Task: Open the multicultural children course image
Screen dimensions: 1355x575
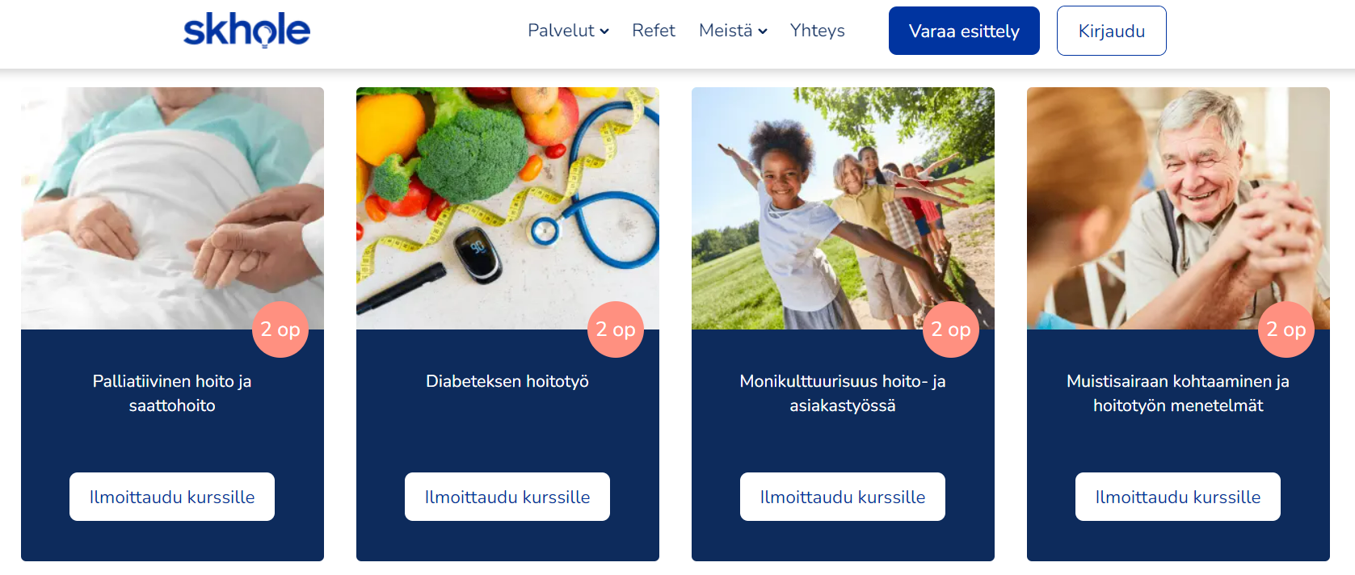Action: [843, 208]
